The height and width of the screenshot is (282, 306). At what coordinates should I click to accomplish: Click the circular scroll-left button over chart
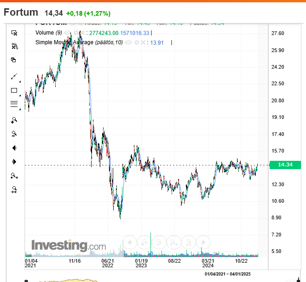click(130, 242)
